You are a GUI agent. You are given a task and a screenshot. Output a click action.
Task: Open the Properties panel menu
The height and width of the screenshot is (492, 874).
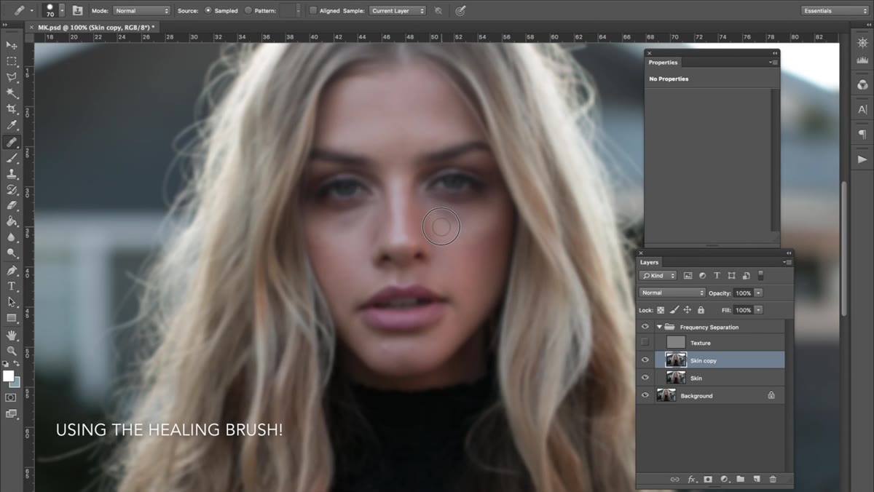(x=773, y=63)
